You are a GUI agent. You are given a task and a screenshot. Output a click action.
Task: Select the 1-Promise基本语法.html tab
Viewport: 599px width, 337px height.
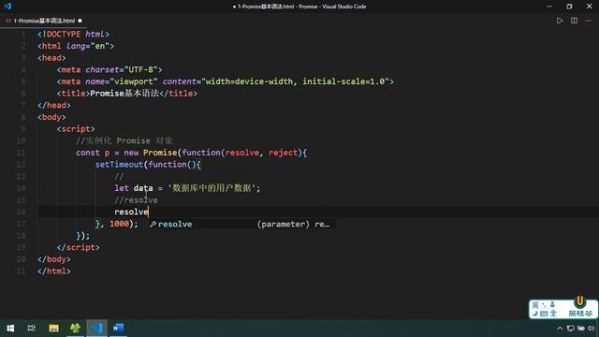pos(44,21)
